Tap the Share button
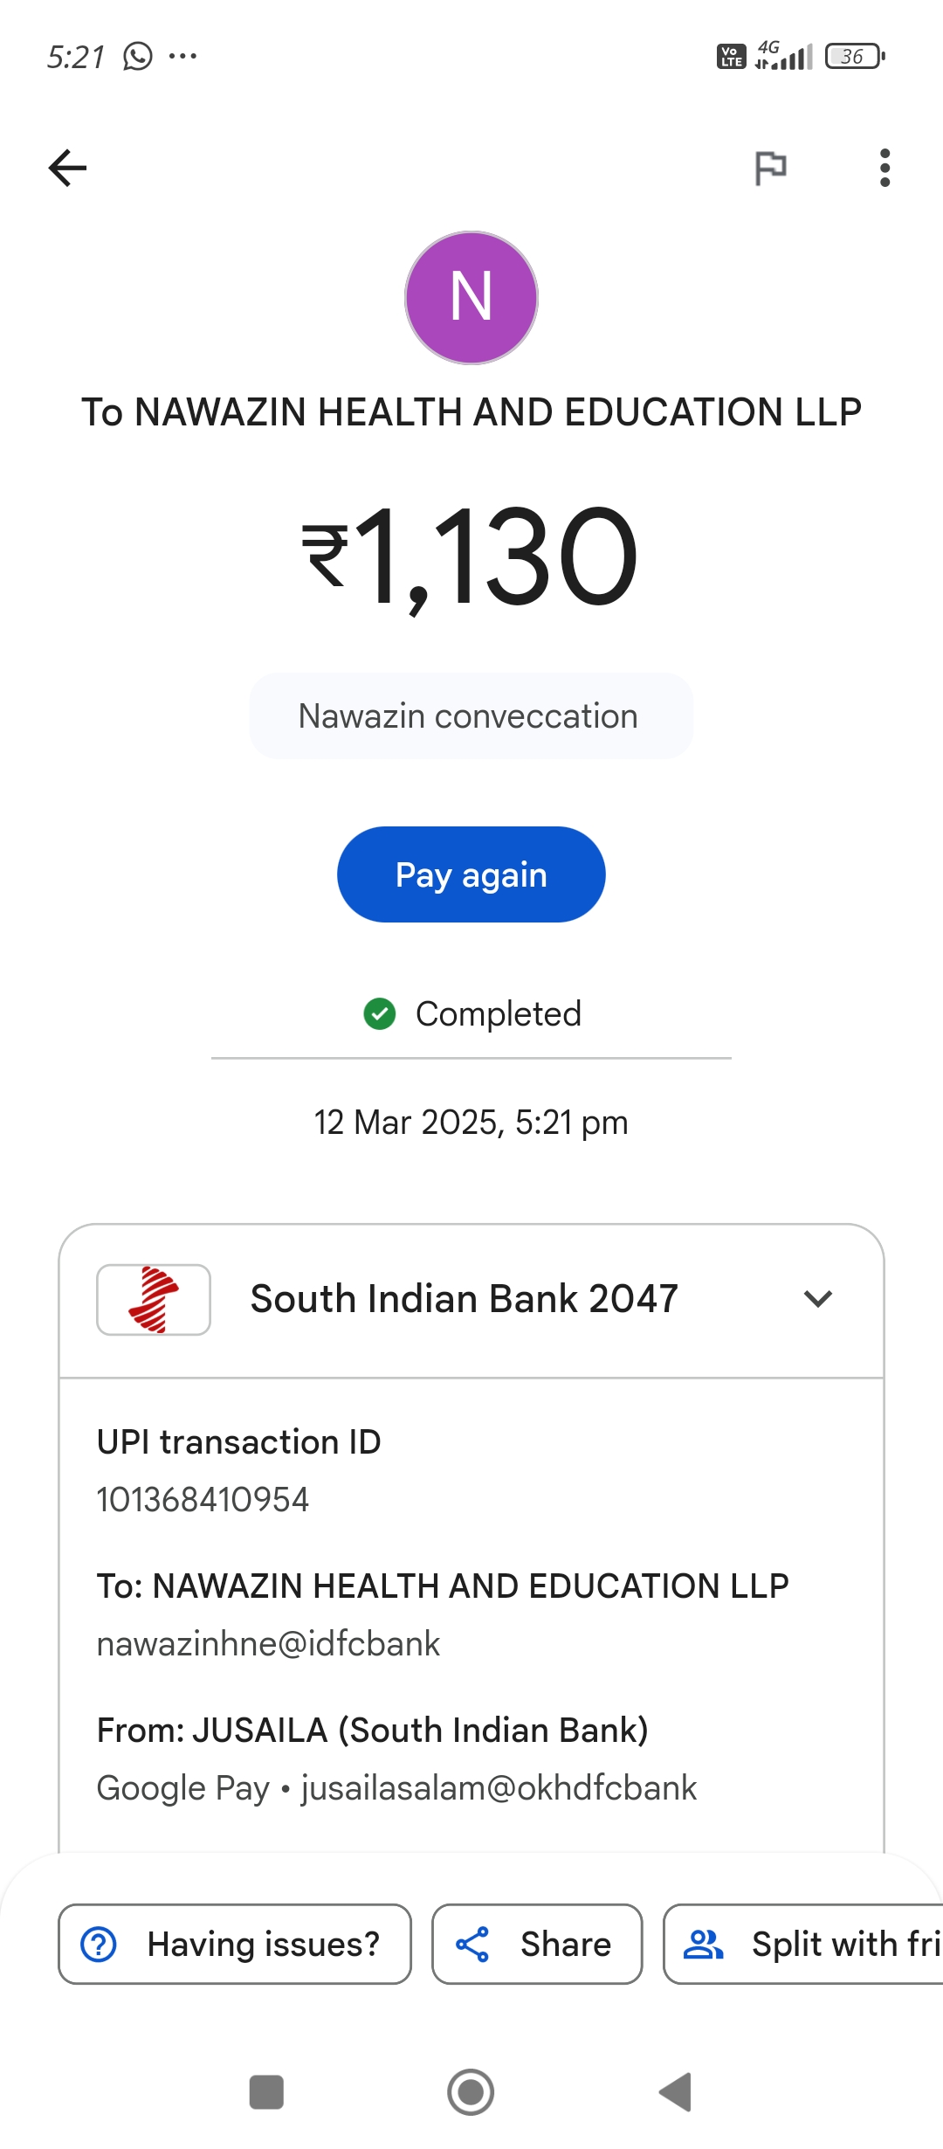The image size is (943, 2149). coord(537,1944)
